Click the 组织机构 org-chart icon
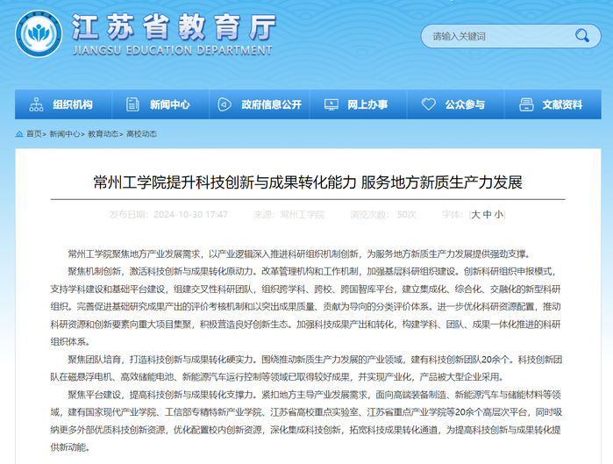 coord(36,104)
